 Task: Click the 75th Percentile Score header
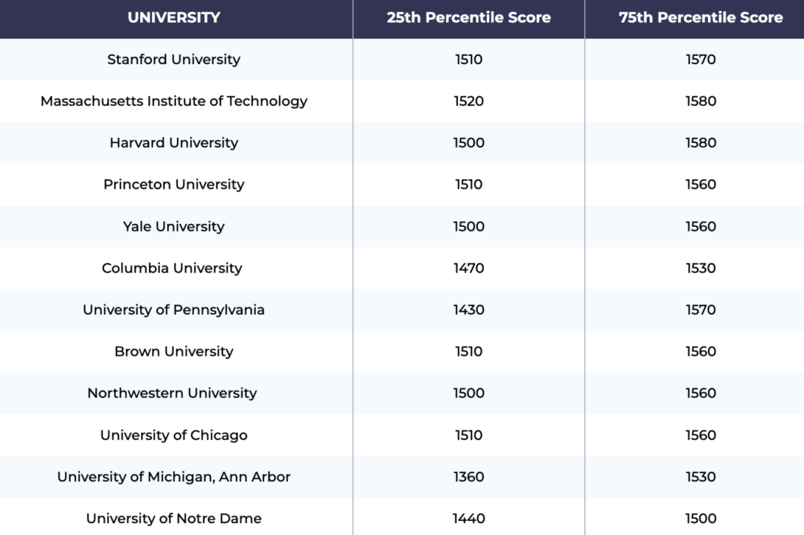point(701,18)
